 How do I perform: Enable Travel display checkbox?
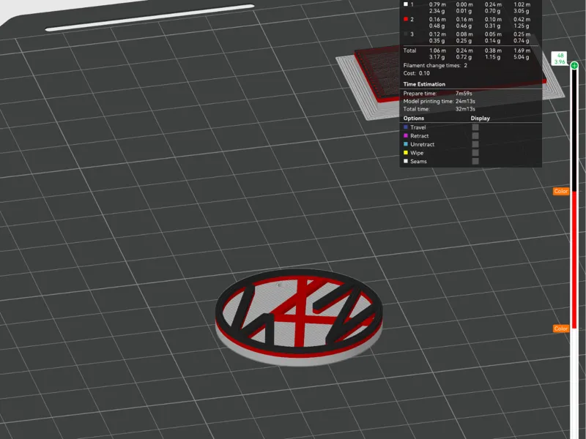[475, 127]
